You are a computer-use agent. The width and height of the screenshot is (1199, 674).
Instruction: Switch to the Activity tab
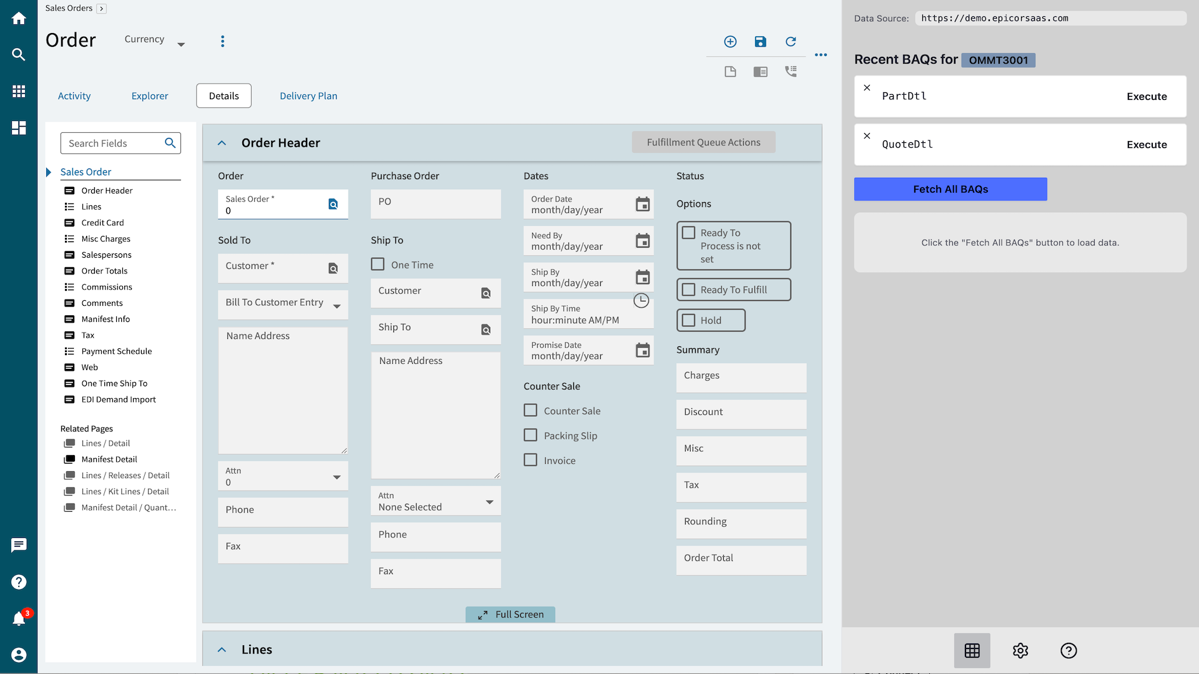pos(74,96)
